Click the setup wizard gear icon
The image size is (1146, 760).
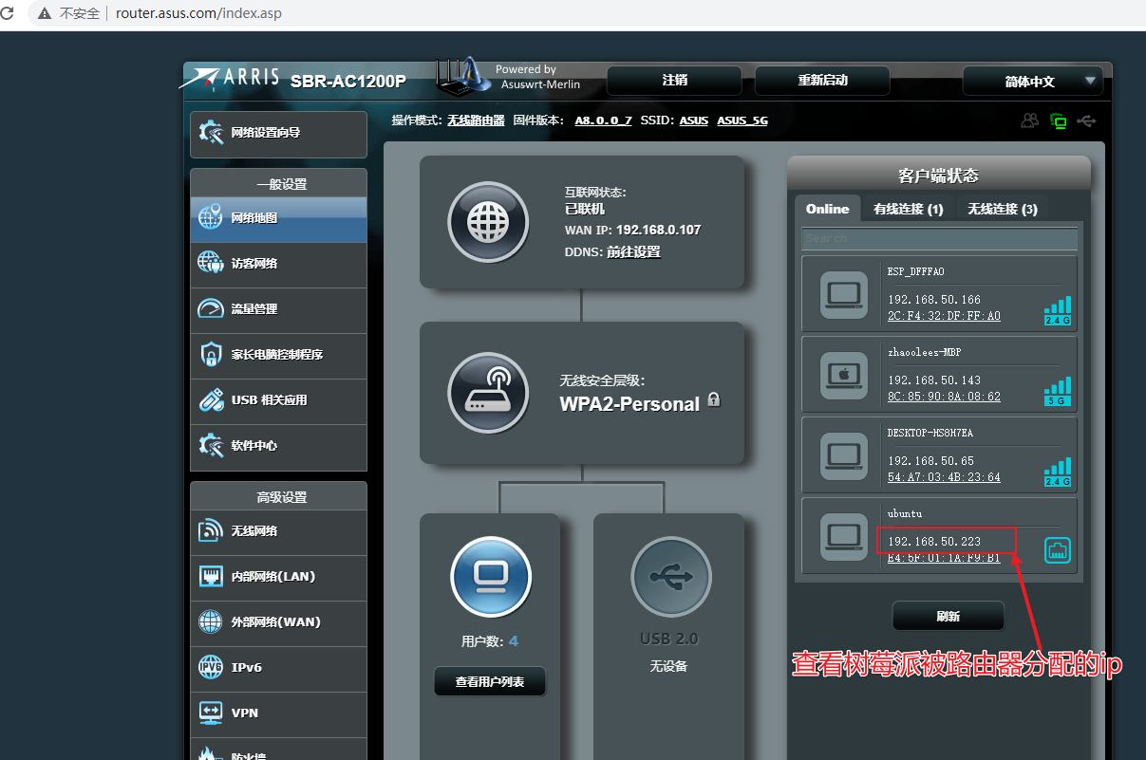coord(211,134)
